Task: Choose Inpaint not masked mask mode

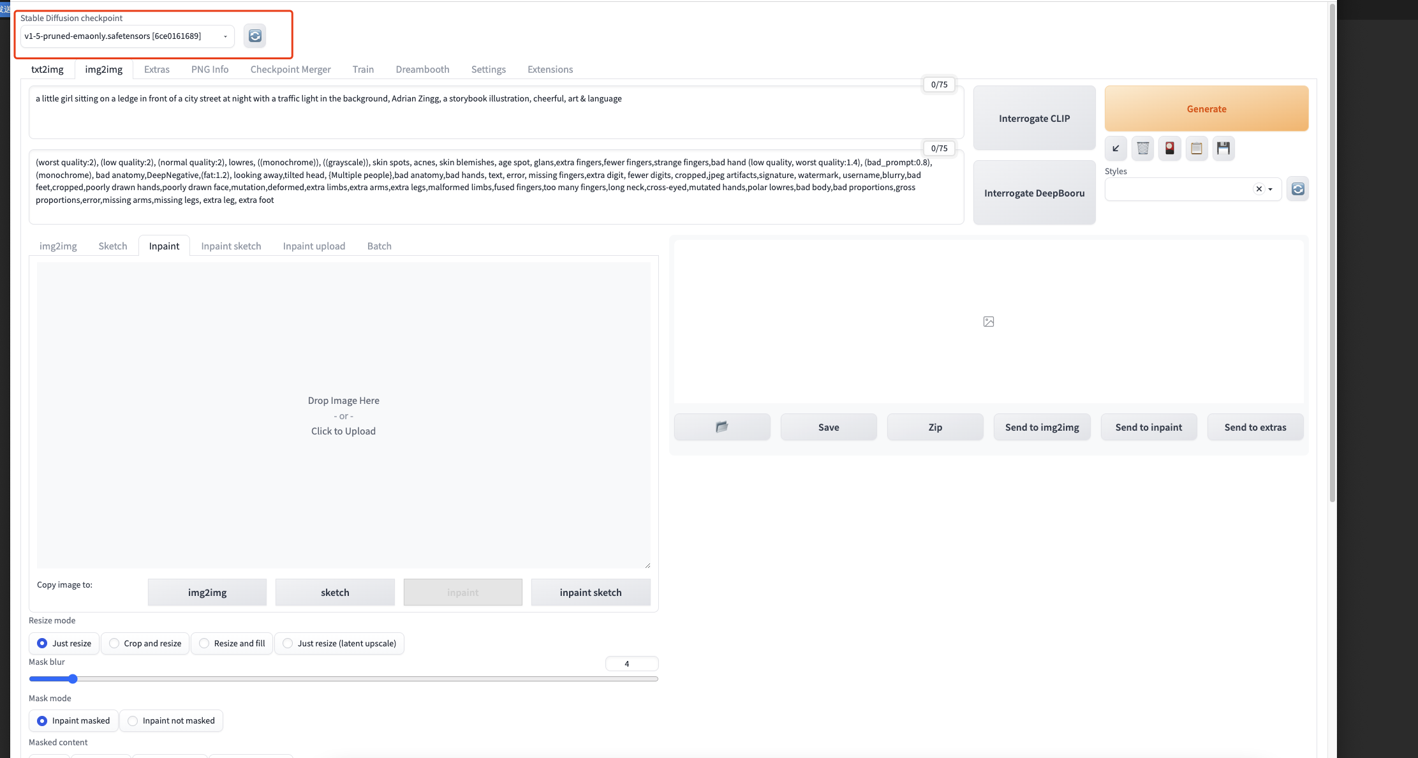Action: (x=133, y=721)
